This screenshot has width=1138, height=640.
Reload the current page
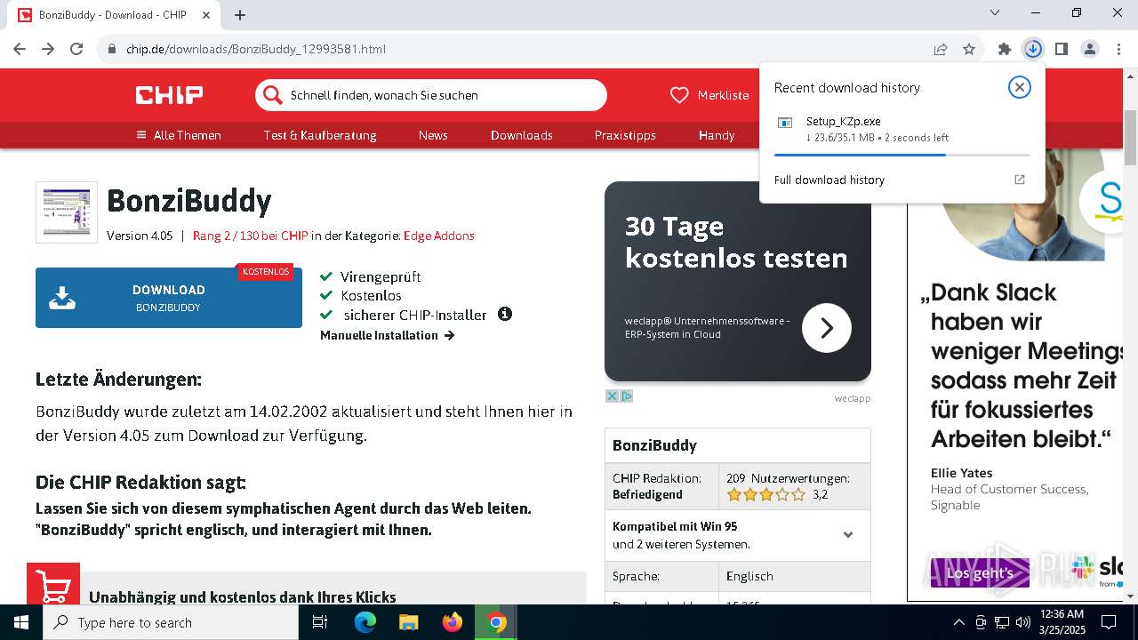[76, 49]
